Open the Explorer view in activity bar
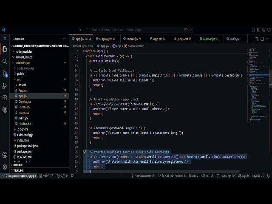This screenshot has height=204, width=272. pos(5,49)
